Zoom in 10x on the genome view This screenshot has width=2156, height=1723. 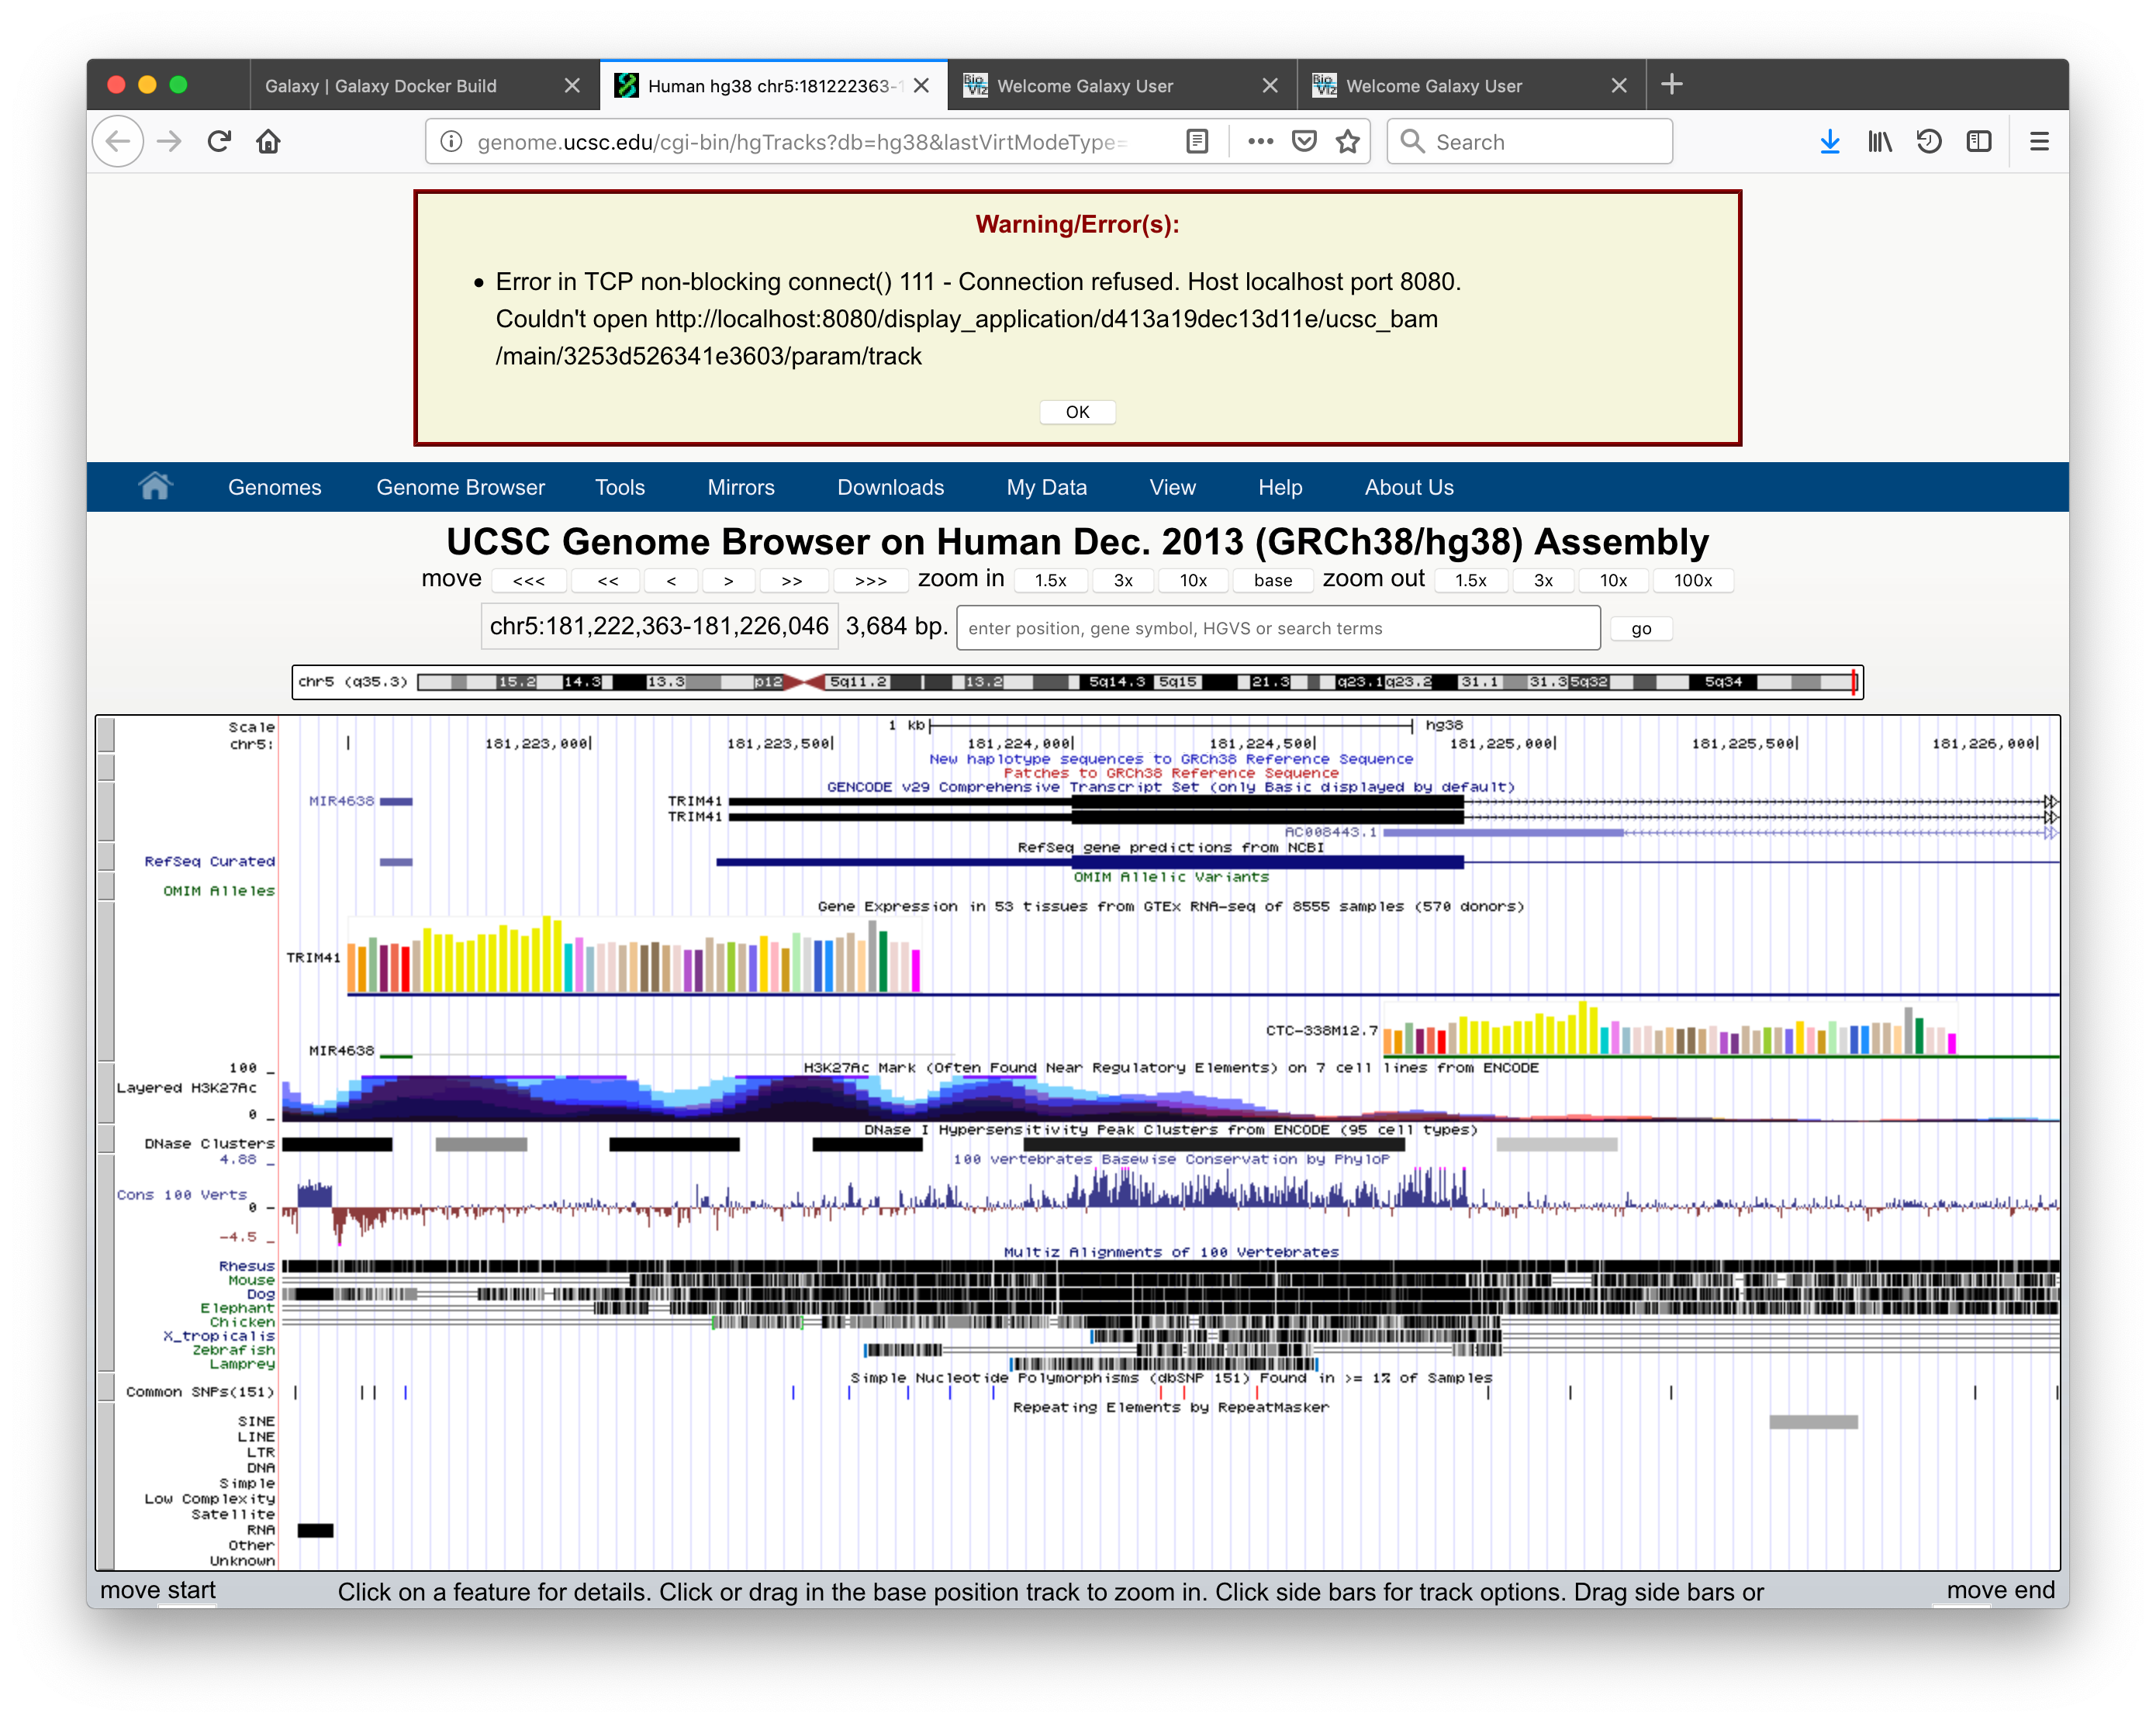(1193, 580)
